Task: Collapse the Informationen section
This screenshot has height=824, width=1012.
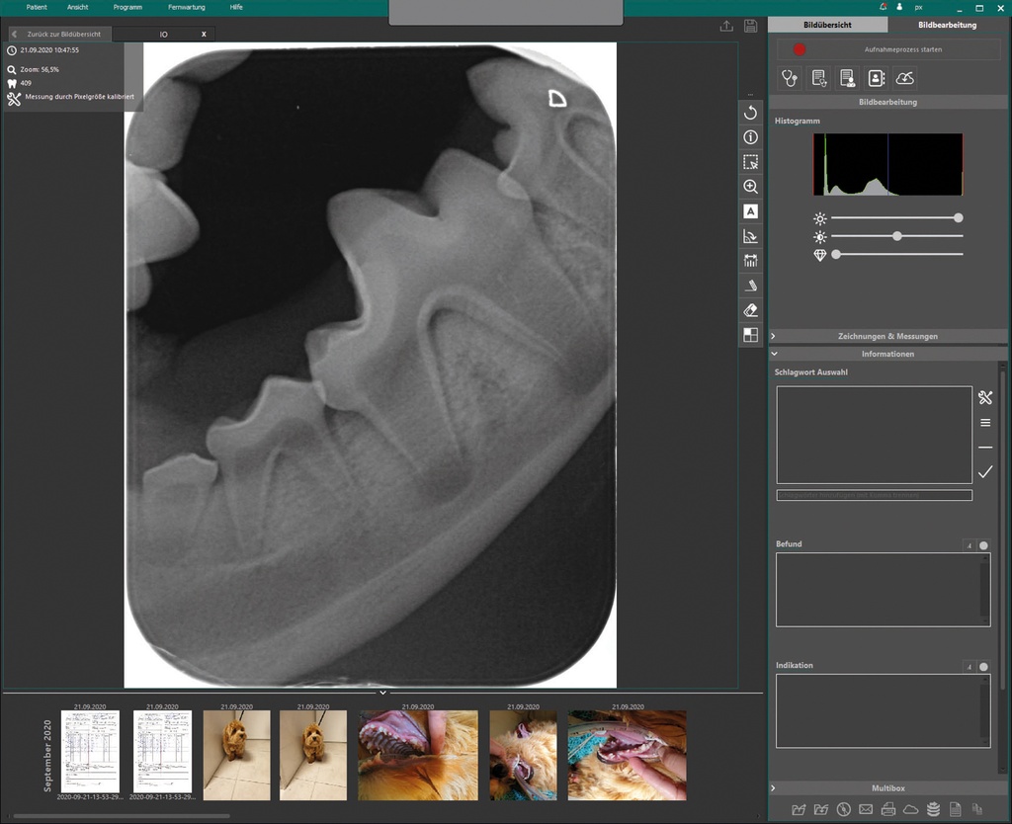Action: [887, 354]
